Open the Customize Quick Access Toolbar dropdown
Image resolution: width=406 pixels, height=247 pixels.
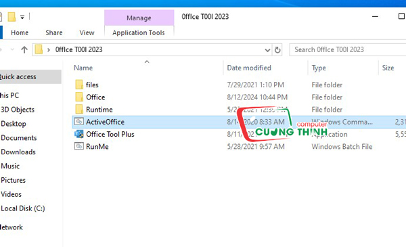[x=22, y=18]
